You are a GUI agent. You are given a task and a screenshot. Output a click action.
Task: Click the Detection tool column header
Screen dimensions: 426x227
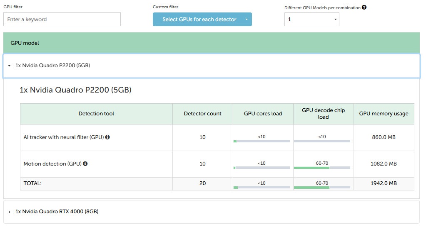tap(96, 114)
